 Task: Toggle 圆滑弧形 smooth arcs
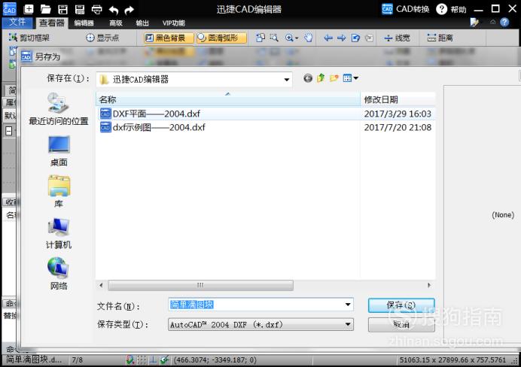coord(221,38)
